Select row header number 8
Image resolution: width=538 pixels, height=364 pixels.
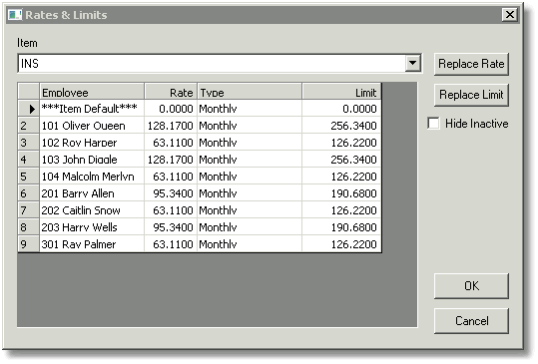tap(29, 227)
